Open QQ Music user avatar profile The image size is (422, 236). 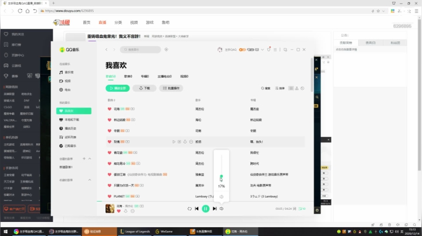coord(220,50)
